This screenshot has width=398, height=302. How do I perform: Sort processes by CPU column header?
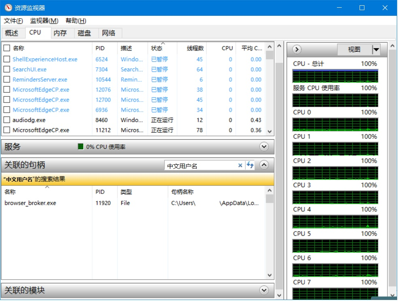[x=221, y=48]
